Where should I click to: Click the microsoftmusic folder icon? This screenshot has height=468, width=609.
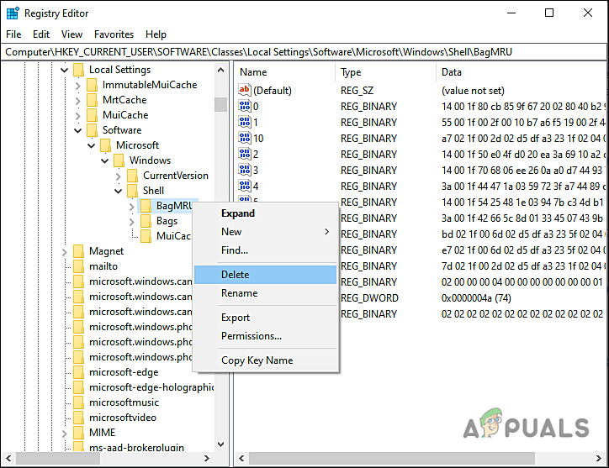[78, 402]
